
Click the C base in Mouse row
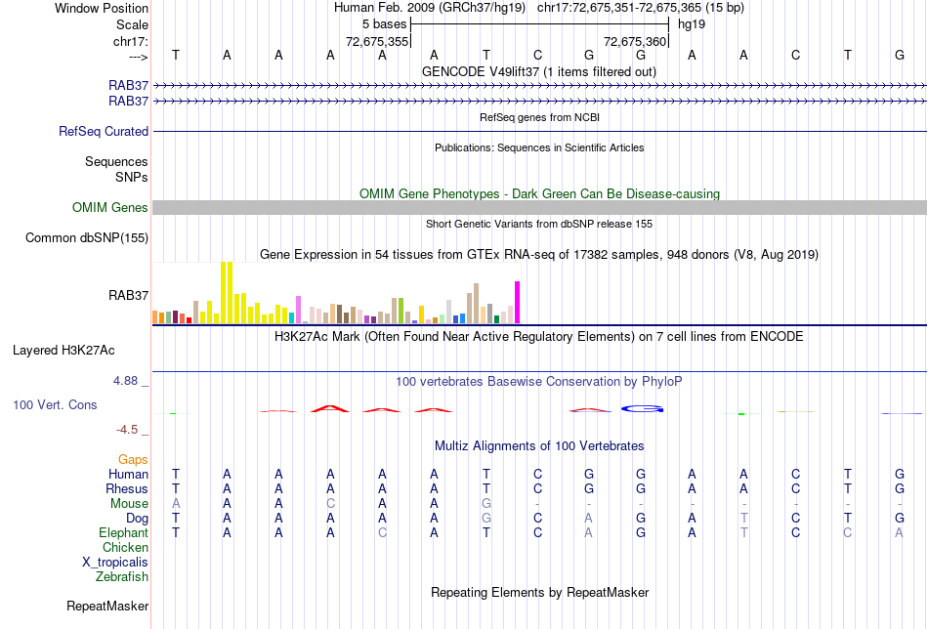click(x=330, y=504)
